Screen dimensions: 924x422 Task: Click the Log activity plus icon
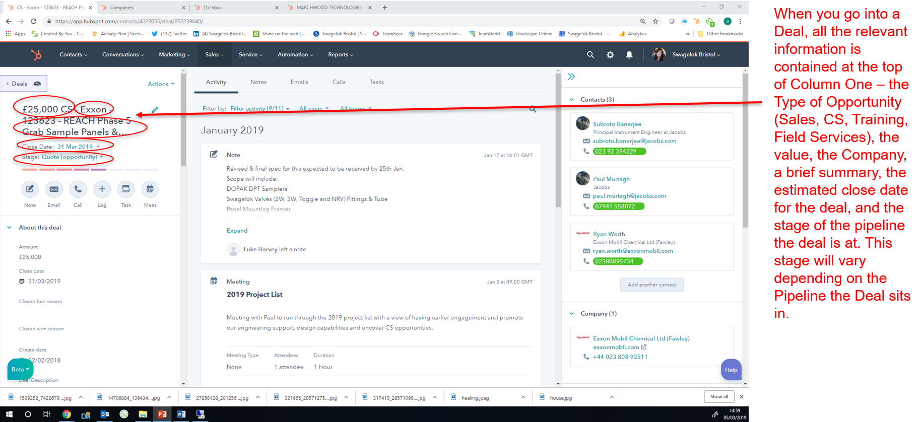coord(102,189)
